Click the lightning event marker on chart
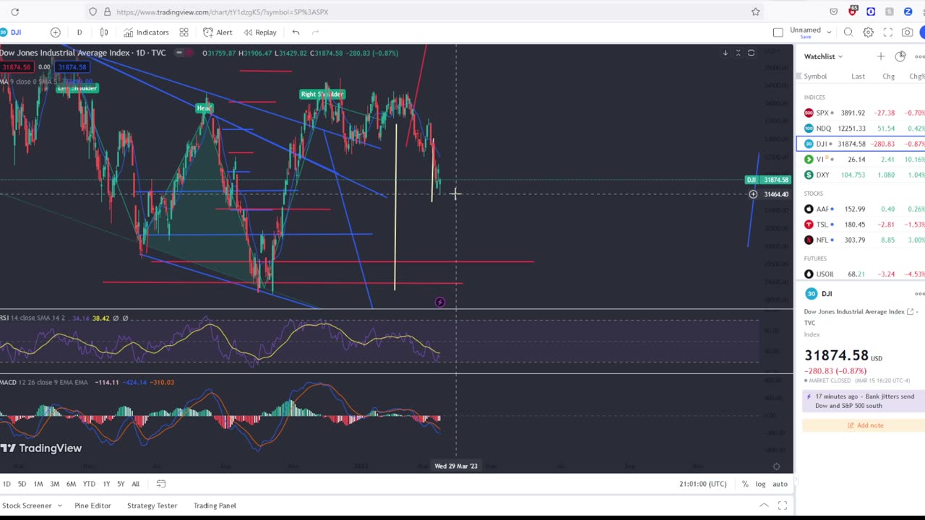 [x=439, y=302]
